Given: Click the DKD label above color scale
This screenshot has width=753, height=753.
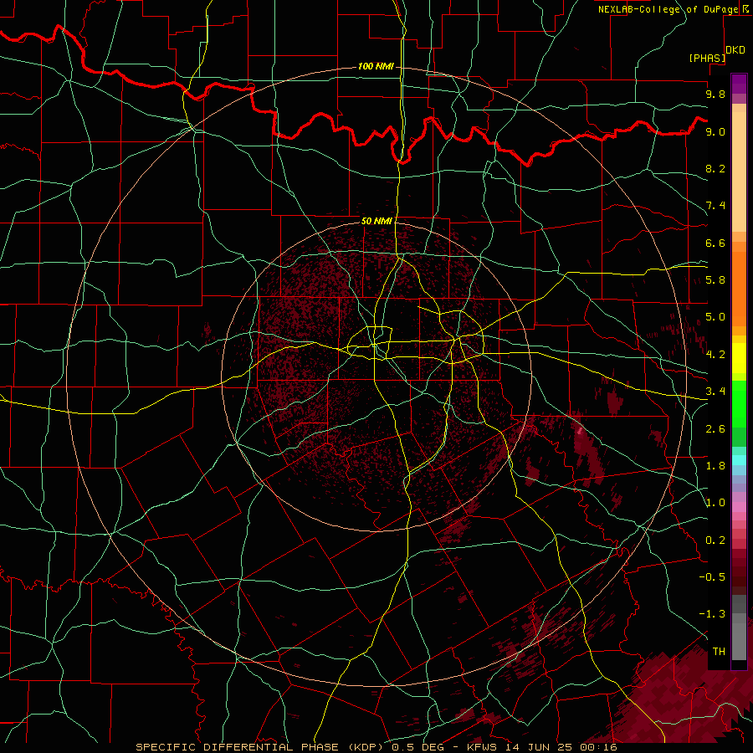Looking at the screenshot, I should 735,50.
